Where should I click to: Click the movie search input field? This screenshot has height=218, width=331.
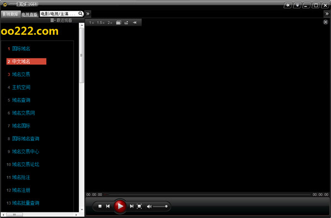click(59, 14)
